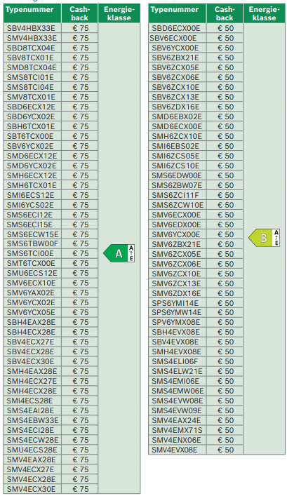Click model SMI6YCS02E

[x=30, y=205]
